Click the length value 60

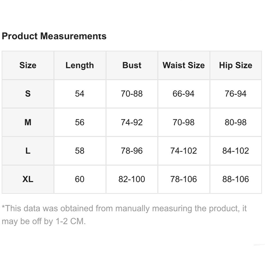(80, 179)
